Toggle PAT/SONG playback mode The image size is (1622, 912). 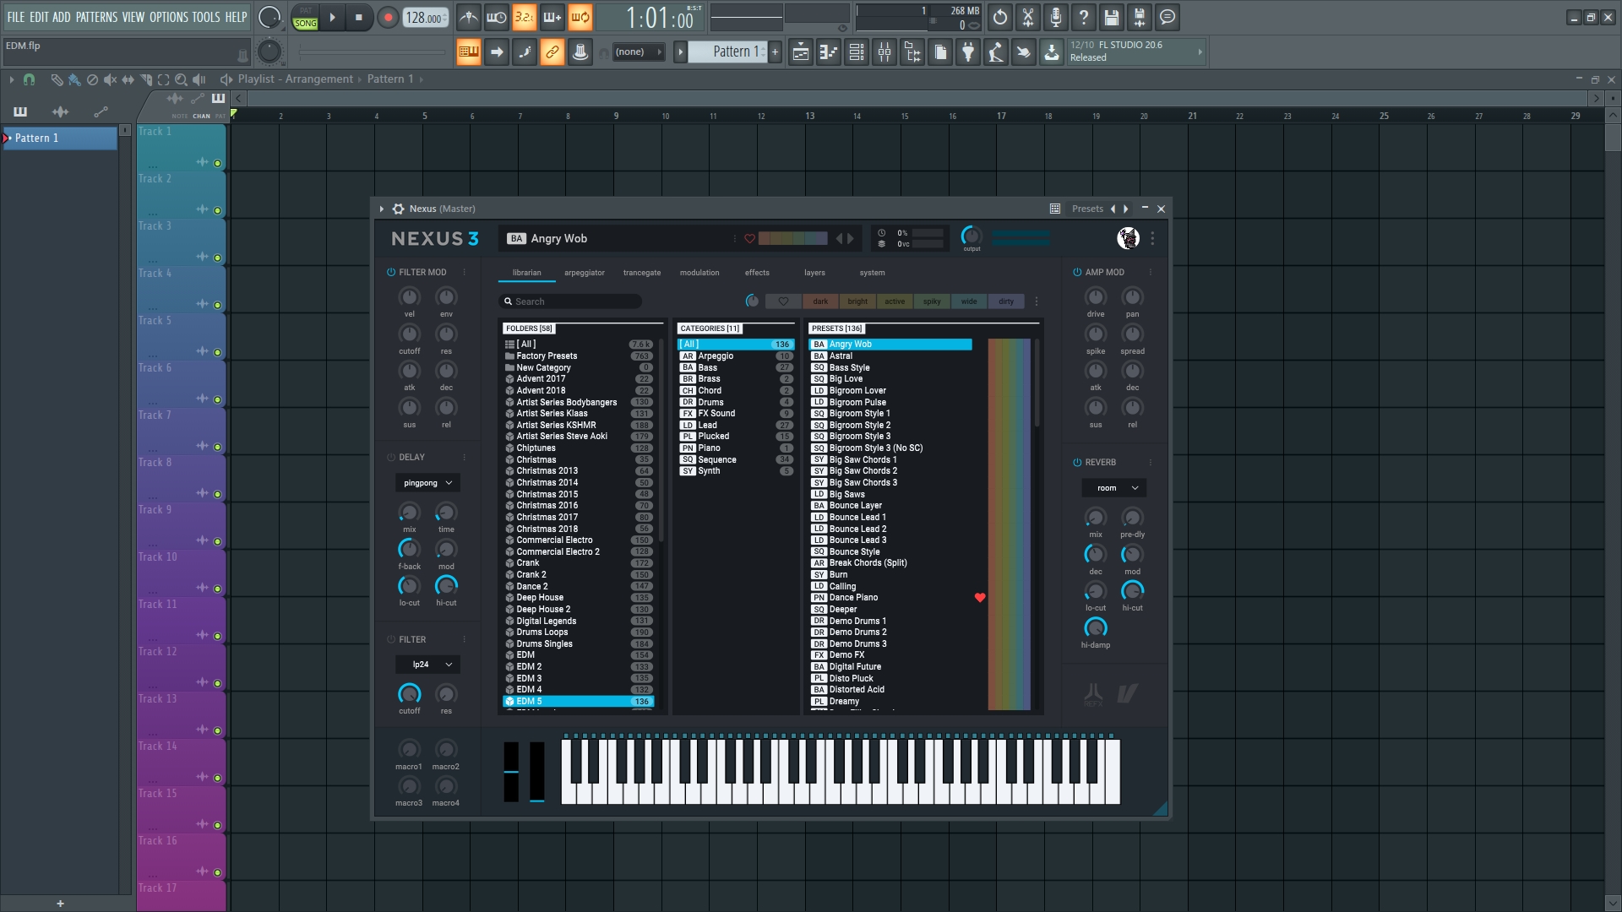click(x=305, y=17)
